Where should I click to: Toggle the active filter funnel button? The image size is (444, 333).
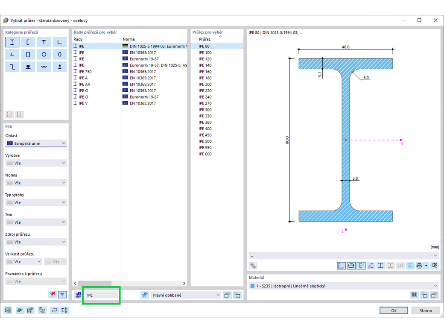[x=62, y=295]
